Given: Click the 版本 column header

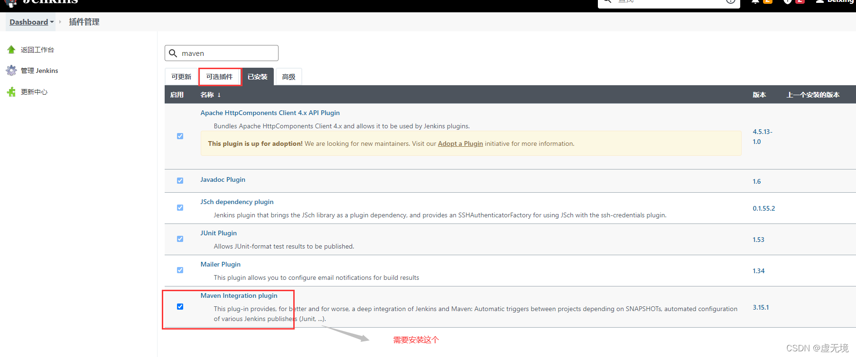Looking at the screenshot, I should coord(759,95).
